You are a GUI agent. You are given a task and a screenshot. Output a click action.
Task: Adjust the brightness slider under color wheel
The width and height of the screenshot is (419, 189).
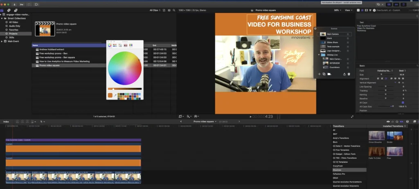tap(125, 89)
